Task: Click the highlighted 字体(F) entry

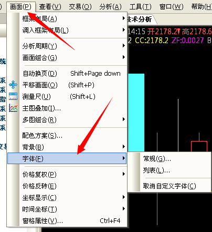Action: click(x=67, y=158)
